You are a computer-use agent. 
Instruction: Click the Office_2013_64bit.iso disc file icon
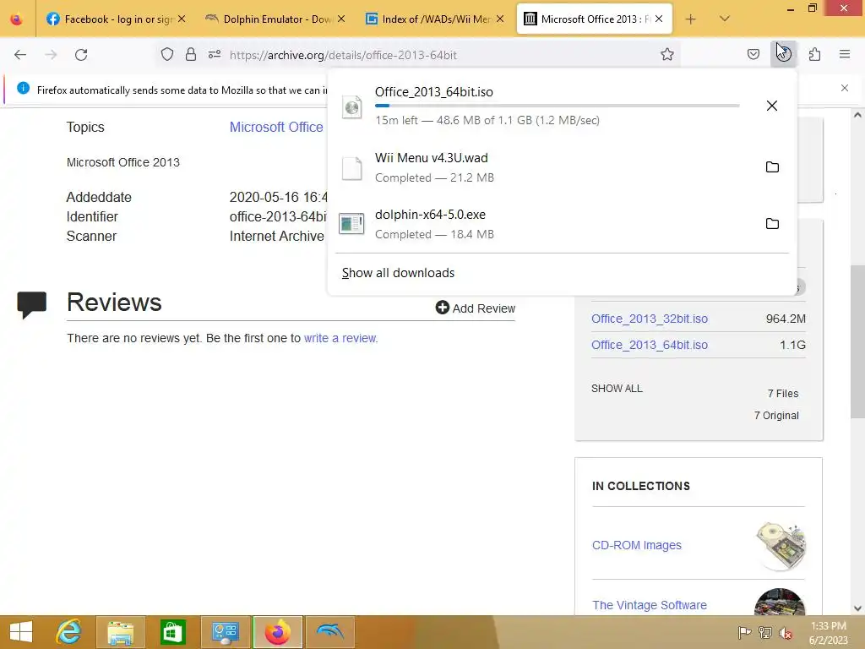pyautogui.click(x=352, y=107)
